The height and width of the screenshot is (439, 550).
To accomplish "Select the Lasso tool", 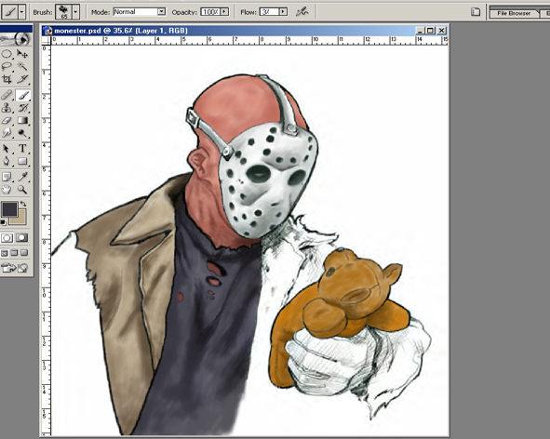I will pos(7,66).
